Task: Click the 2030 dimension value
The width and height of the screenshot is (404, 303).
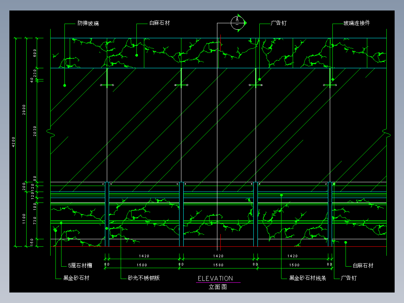Action: click(35, 131)
